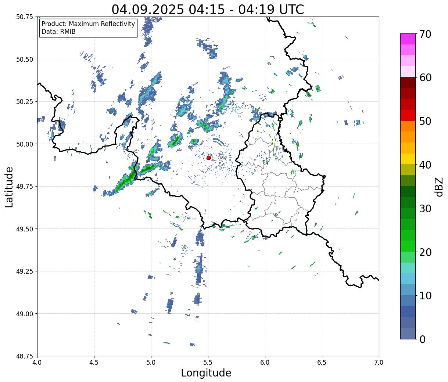Click colorbar tick label 0
Image resolution: width=448 pixels, height=382 pixels.
click(422, 339)
